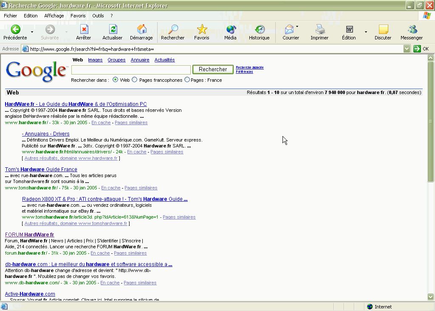Image resolution: width=435 pixels, height=311 pixels.
Task: Switch to Google Images tab
Action: [x=95, y=60]
